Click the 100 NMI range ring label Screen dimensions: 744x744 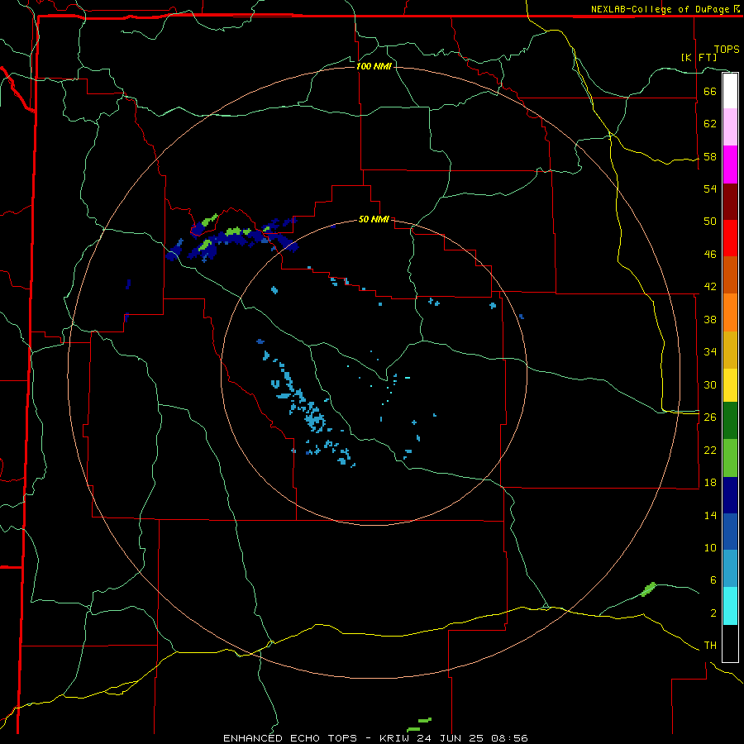tap(374, 66)
